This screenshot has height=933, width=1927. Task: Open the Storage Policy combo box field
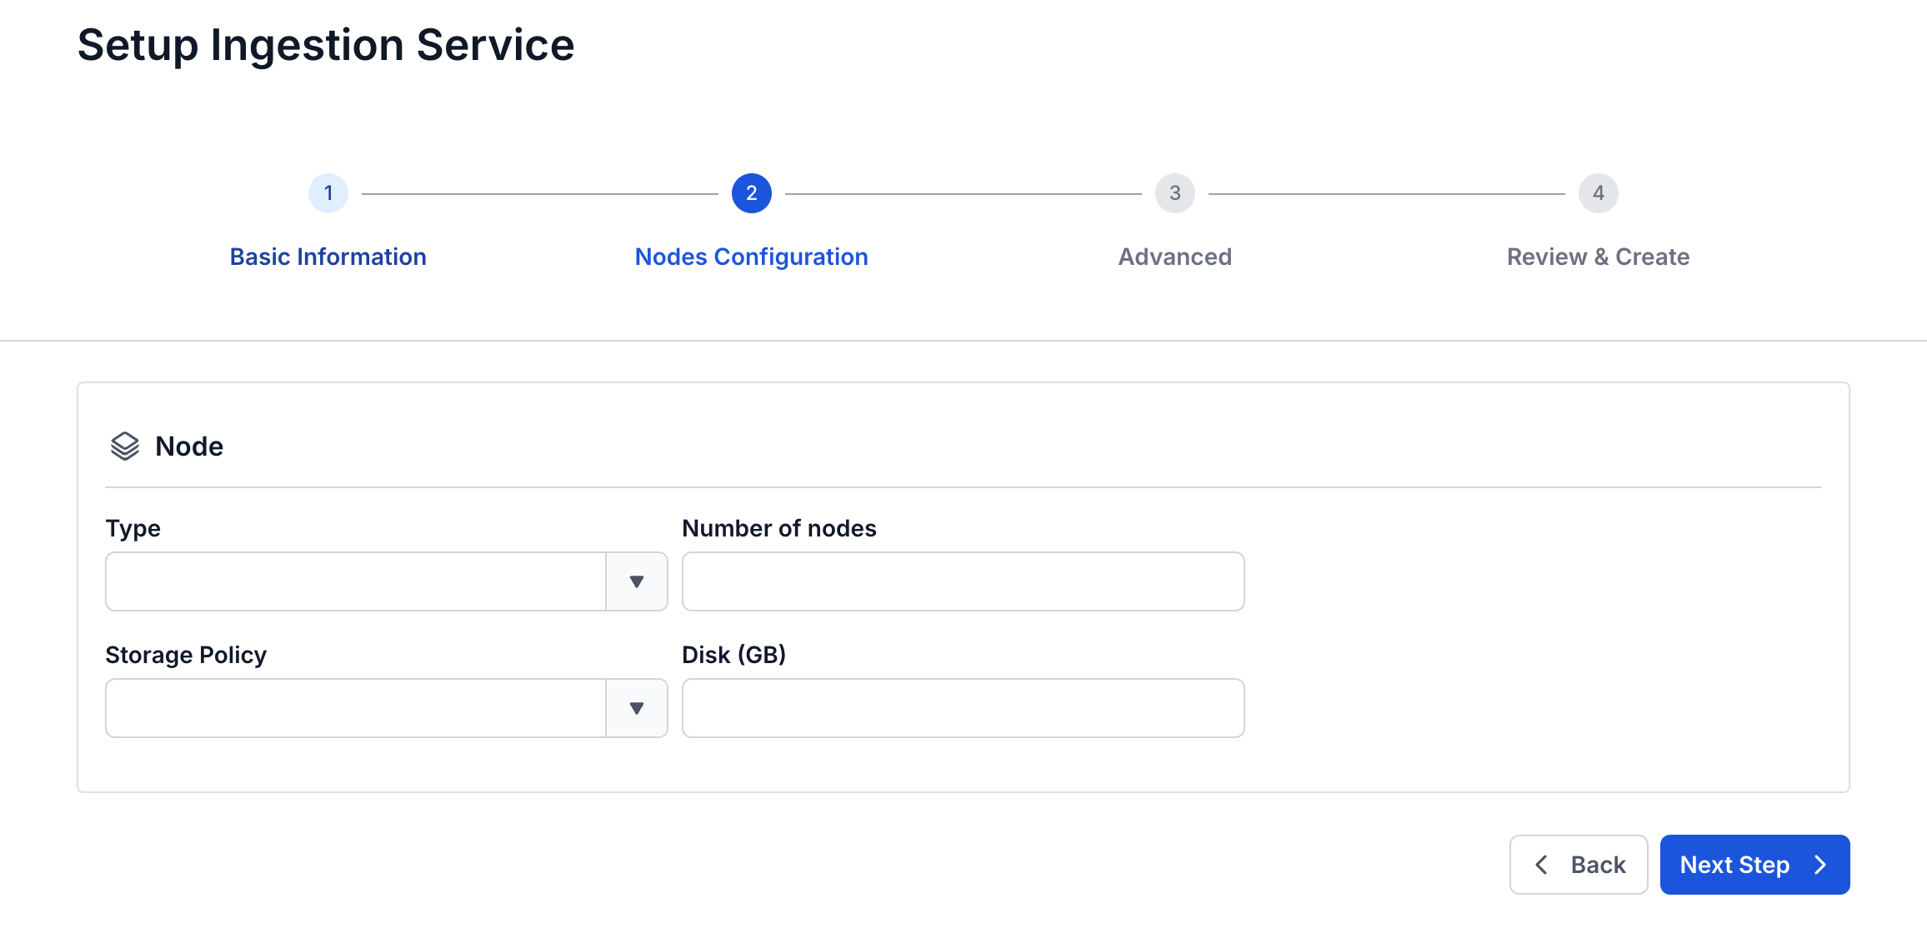point(387,708)
